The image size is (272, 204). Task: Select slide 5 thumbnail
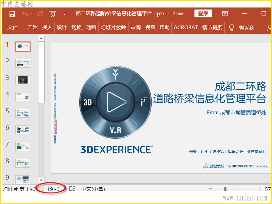[23, 113]
